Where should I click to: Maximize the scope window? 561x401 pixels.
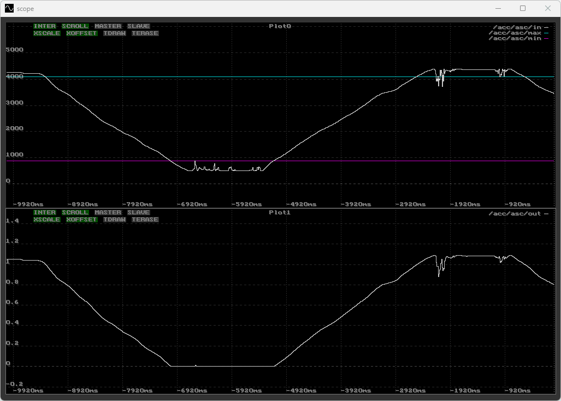tap(523, 8)
